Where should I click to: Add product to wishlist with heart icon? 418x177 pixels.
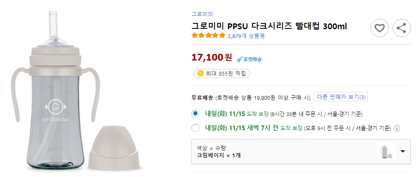pyautogui.click(x=379, y=28)
